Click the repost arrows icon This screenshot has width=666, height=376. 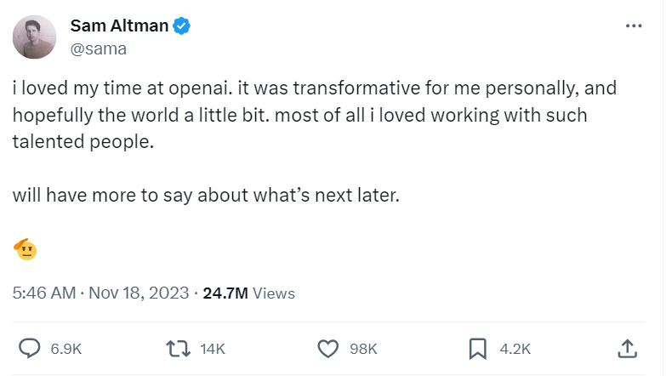(x=179, y=348)
